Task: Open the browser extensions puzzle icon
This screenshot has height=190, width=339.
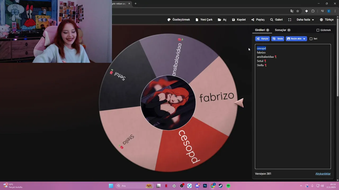Action: click(313, 11)
